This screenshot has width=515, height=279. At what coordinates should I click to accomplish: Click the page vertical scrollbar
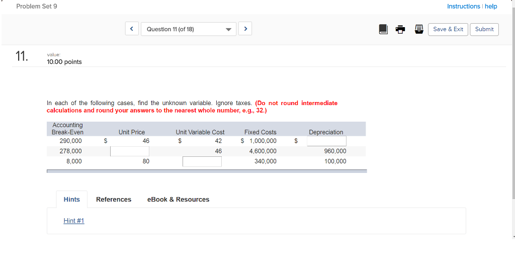[512, 126]
